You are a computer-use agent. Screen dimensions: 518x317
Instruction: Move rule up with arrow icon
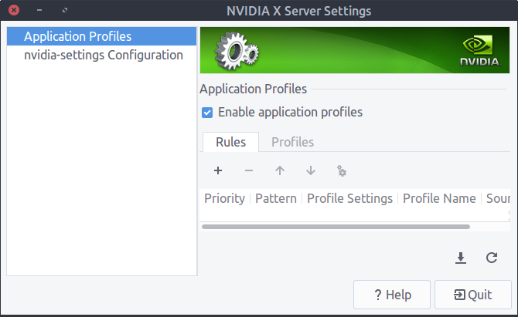280,170
